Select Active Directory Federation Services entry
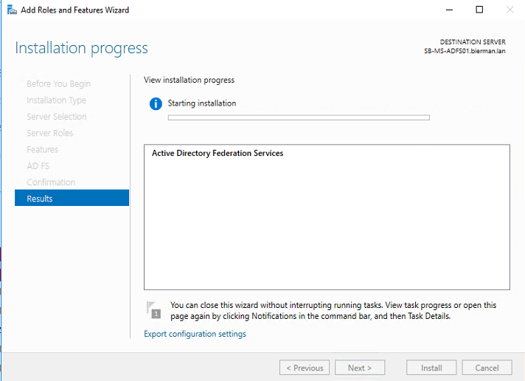Viewport: 525px width, 381px height. coord(218,154)
